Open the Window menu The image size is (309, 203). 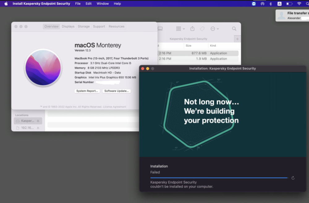tap(103, 3)
